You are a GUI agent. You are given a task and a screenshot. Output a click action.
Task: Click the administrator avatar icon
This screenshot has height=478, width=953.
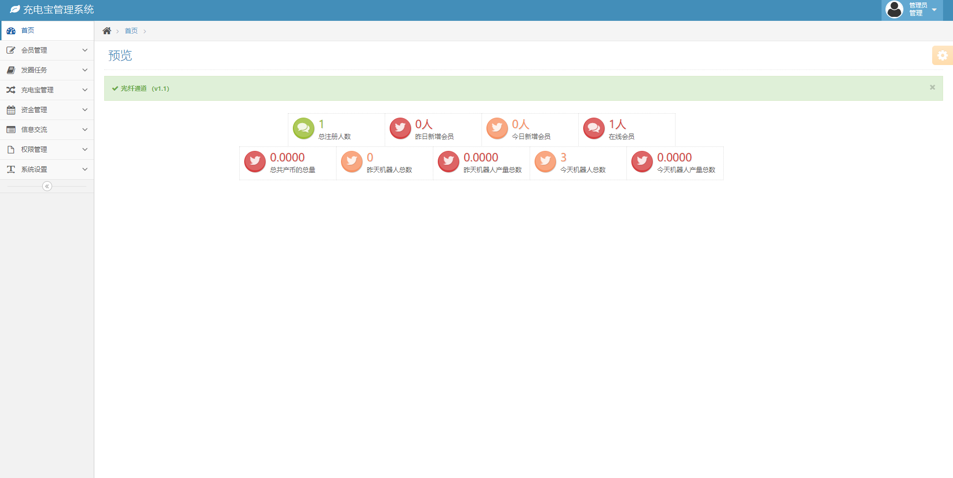pyautogui.click(x=894, y=9)
